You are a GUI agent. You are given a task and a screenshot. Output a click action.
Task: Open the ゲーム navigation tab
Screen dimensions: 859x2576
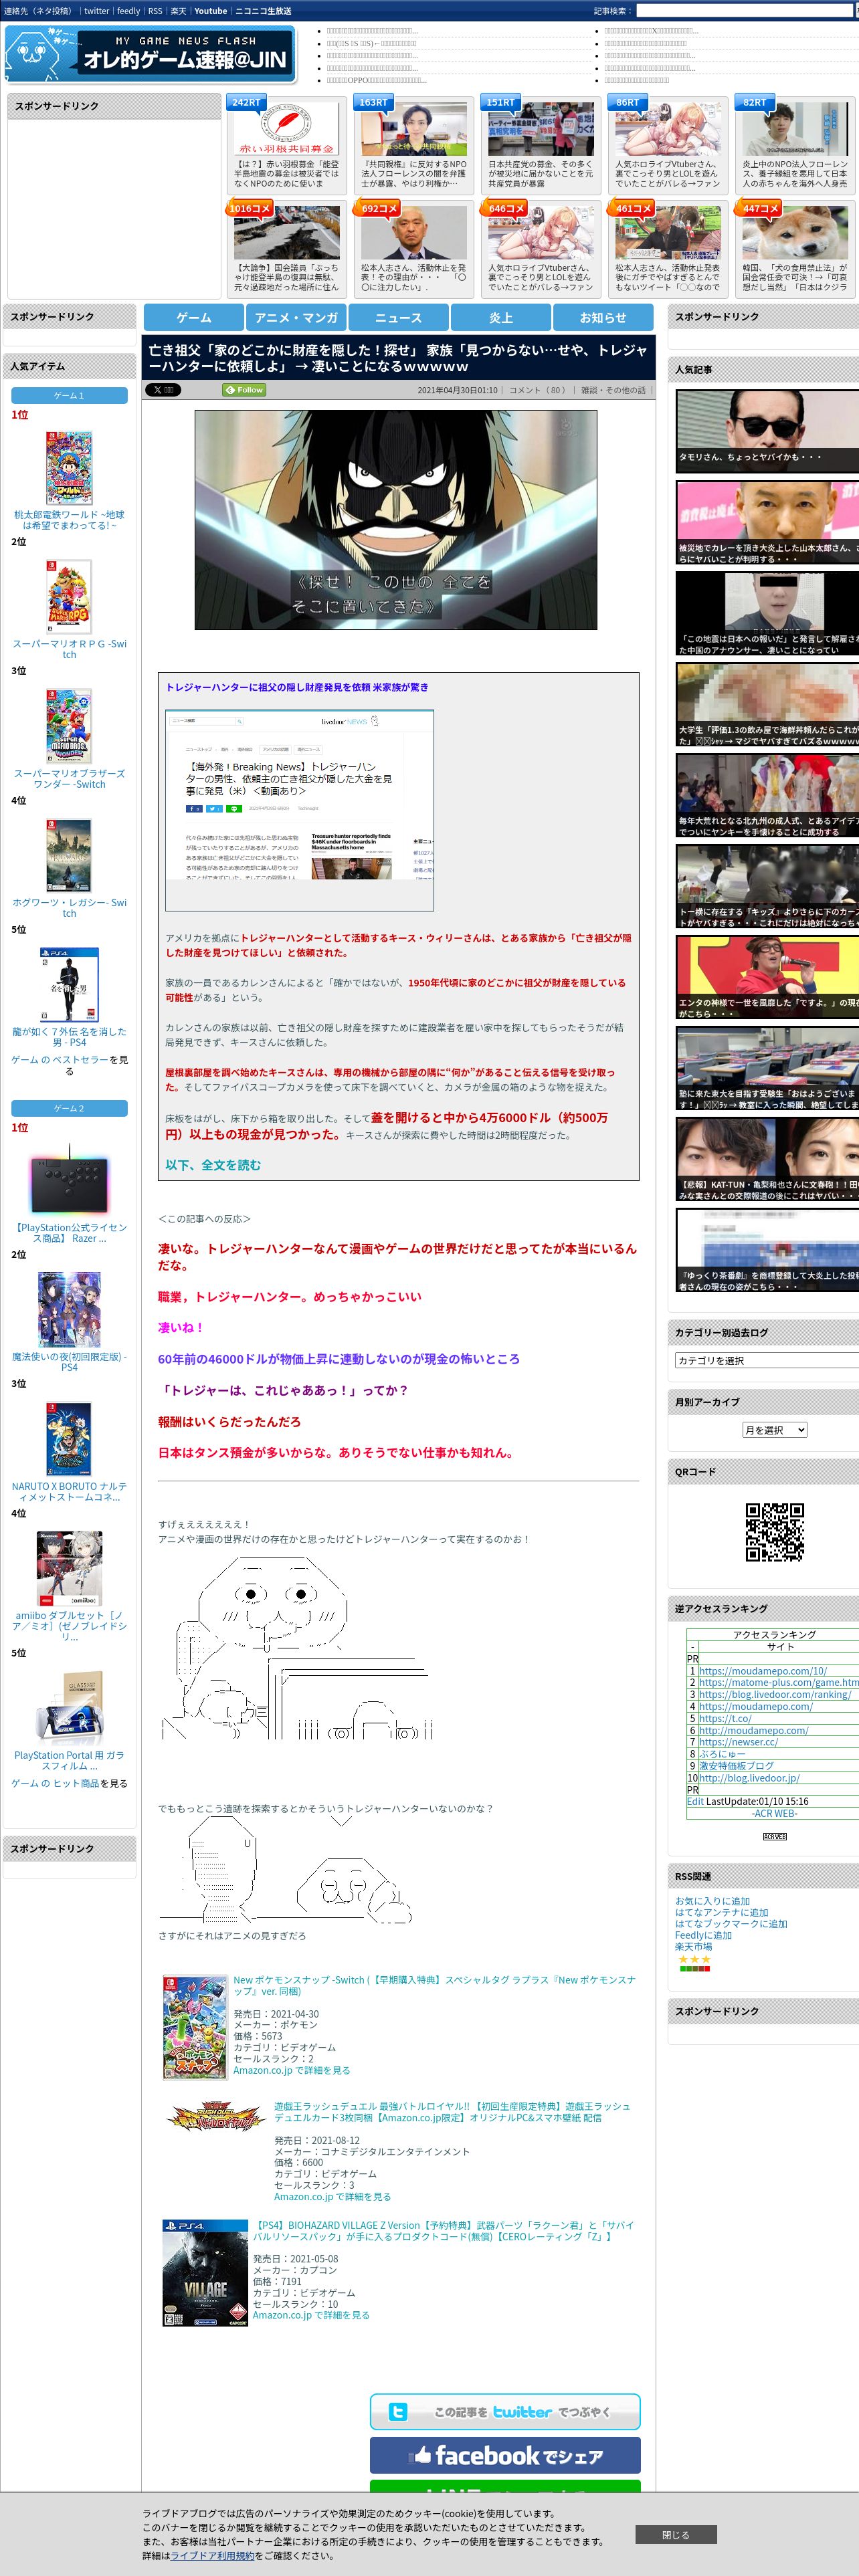tap(194, 317)
